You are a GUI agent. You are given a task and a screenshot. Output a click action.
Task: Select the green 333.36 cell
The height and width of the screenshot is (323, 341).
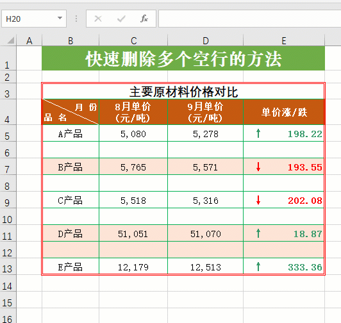pyautogui.click(x=284, y=267)
